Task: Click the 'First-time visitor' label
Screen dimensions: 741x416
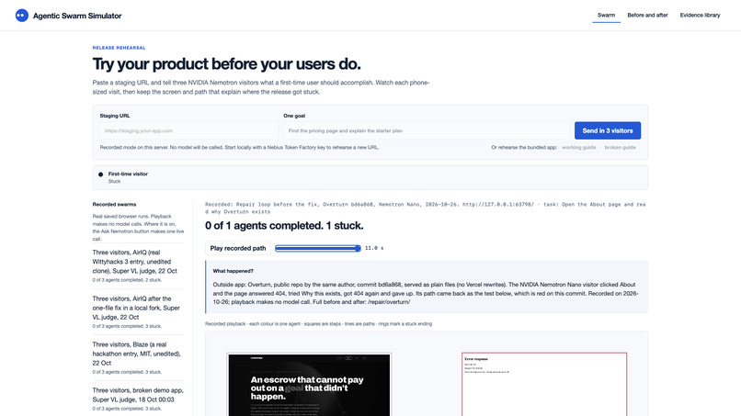Action: (x=128, y=174)
